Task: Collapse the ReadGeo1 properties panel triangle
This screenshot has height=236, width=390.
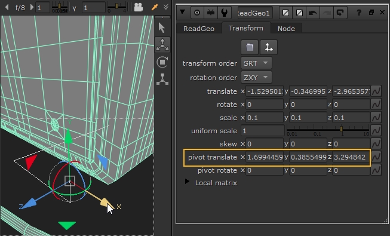Action: [182, 12]
